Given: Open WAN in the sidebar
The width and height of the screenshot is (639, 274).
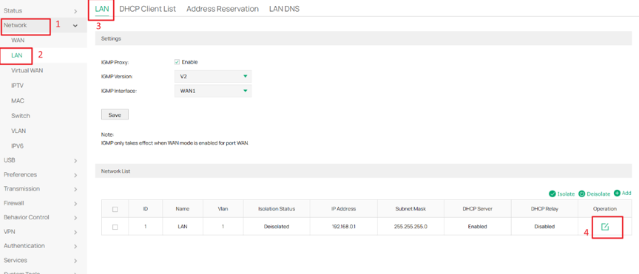Looking at the screenshot, I should [18, 41].
